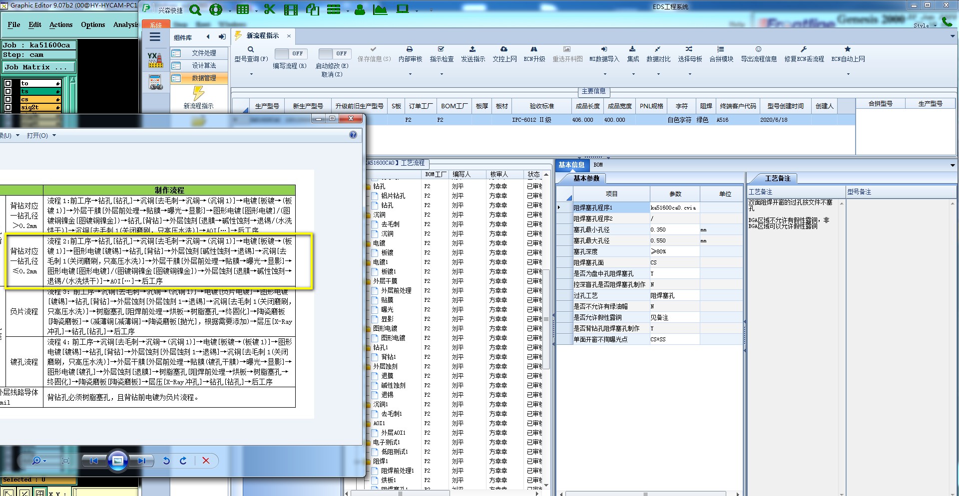This screenshot has height=496, width=959.
Task: Click the green monitor icon in quick toolbar
Action: 402,9
